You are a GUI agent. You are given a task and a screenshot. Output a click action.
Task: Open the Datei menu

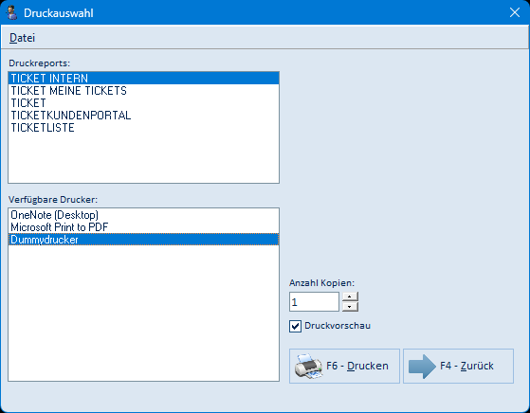coord(23,38)
